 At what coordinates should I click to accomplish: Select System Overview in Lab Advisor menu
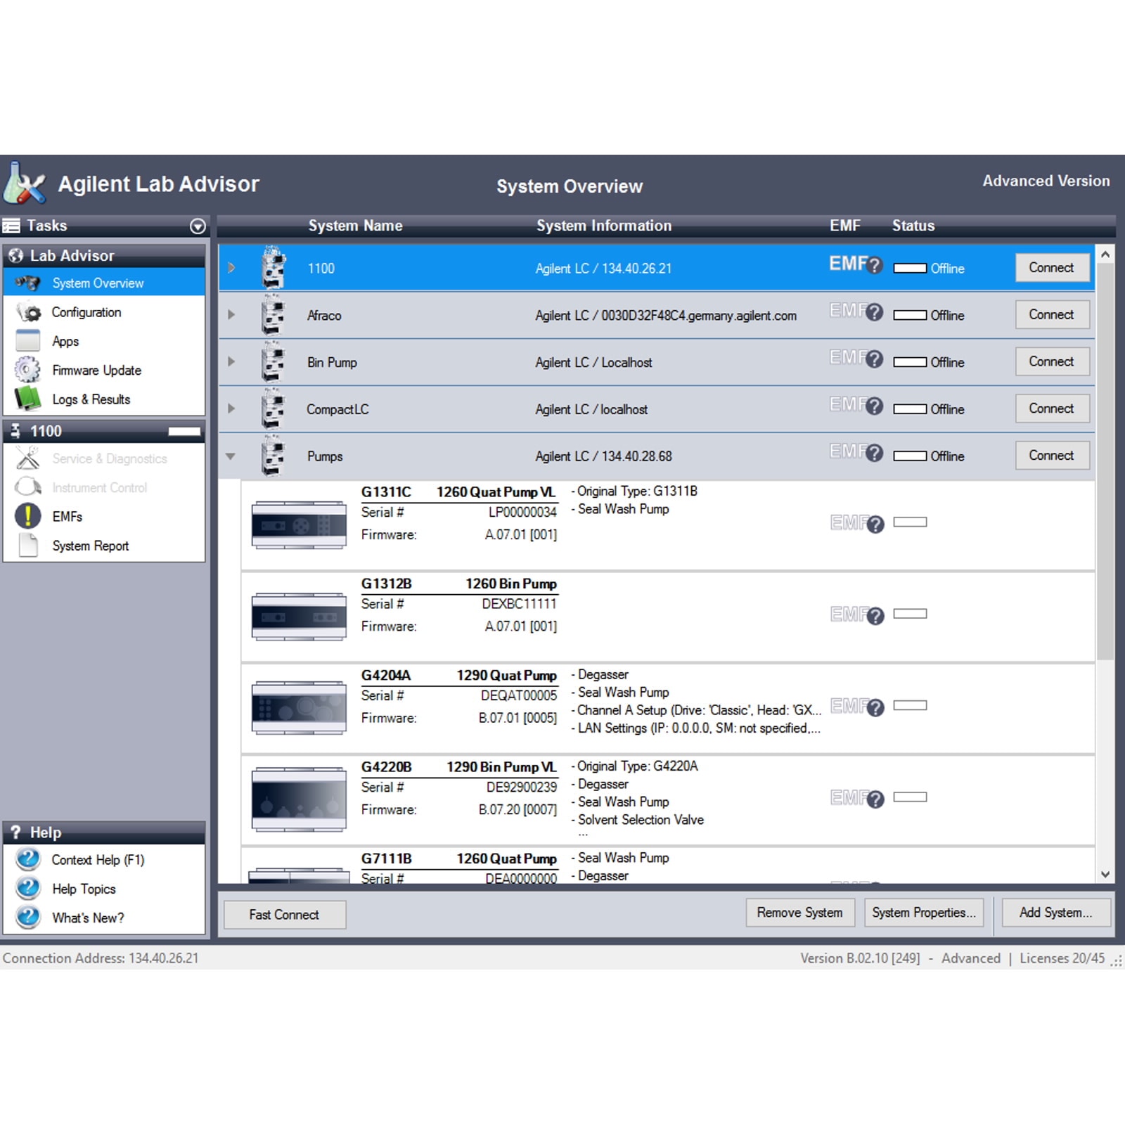(98, 283)
